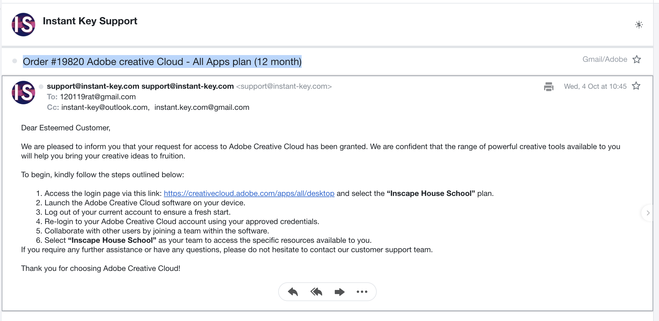Screen dimensions: 659x321
Task: Click the Reply arrow icon
Action: [x=293, y=292]
